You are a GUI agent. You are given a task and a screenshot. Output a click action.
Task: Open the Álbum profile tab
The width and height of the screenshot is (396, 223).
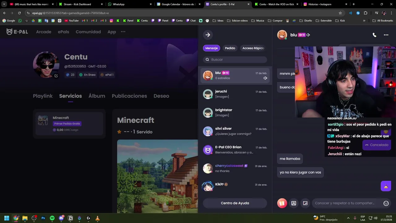pos(97,96)
